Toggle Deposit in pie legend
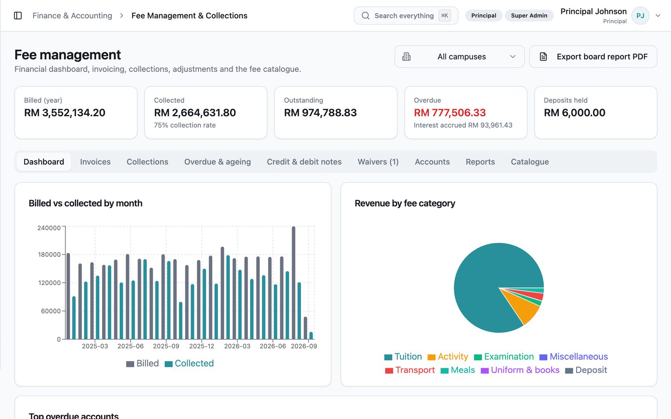Viewport: 671px width, 419px height. (586, 370)
